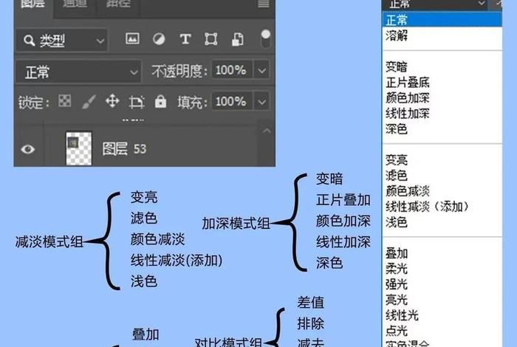This screenshot has width=517, height=347.
Task: Choose 亮光 blend mode
Action: point(397,300)
